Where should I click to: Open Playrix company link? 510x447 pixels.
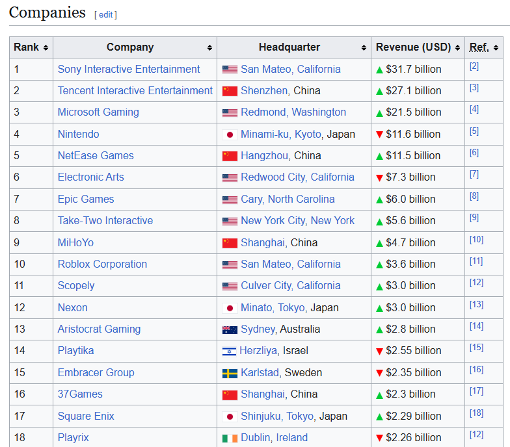click(x=73, y=438)
